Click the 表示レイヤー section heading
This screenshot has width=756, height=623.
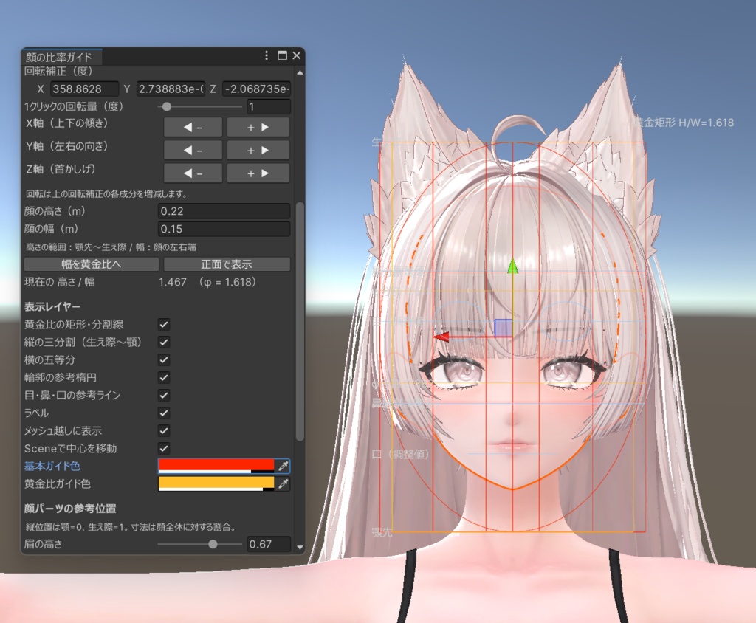[x=52, y=306]
